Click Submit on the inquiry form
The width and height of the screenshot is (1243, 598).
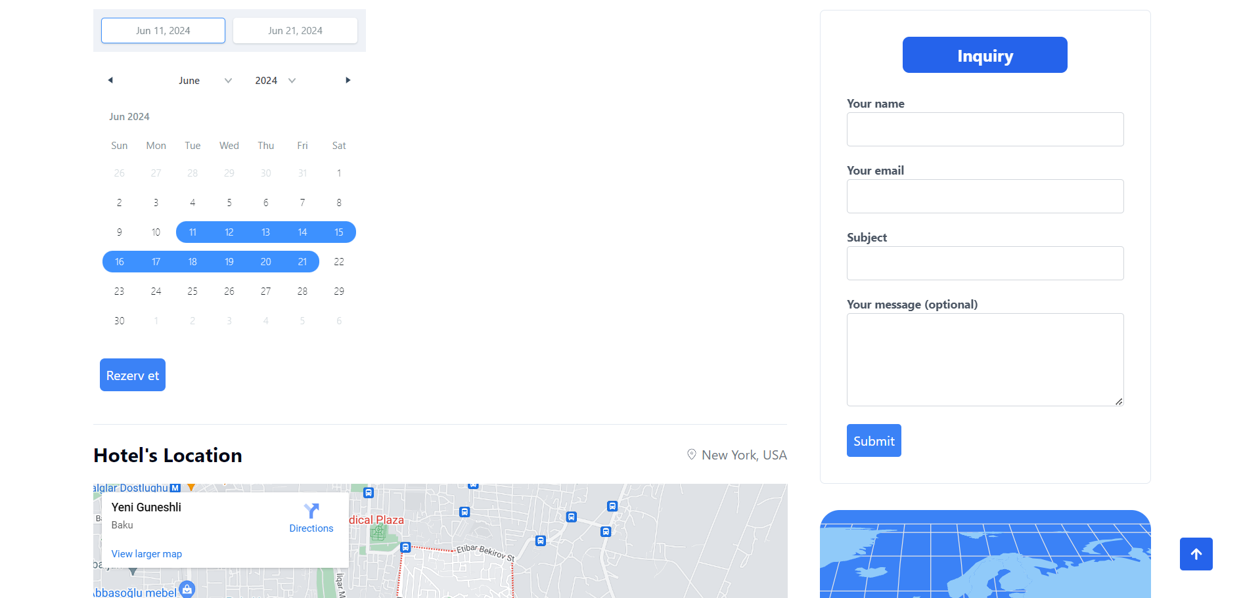(873, 440)
